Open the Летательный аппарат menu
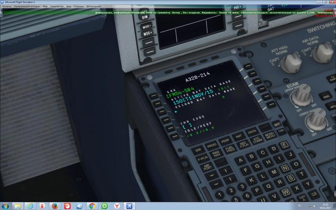 (27, 6)
